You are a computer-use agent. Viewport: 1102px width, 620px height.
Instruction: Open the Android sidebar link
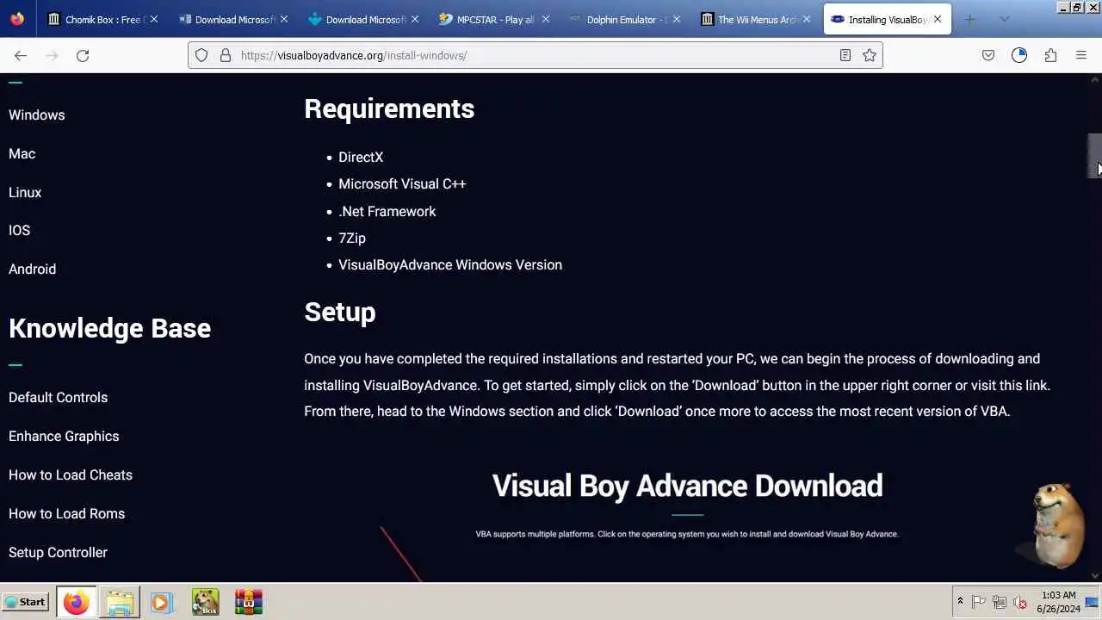point(33,269)
